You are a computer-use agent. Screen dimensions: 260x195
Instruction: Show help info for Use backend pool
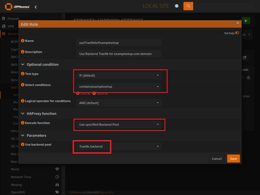tap(23, 144)
